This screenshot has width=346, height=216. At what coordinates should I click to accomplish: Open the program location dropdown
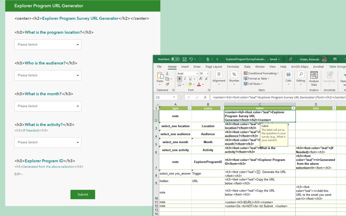pyautogui.click(x=48, y=45)
